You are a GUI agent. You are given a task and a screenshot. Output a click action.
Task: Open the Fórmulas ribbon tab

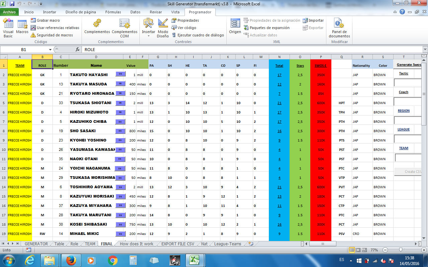(x=113, y=12)
